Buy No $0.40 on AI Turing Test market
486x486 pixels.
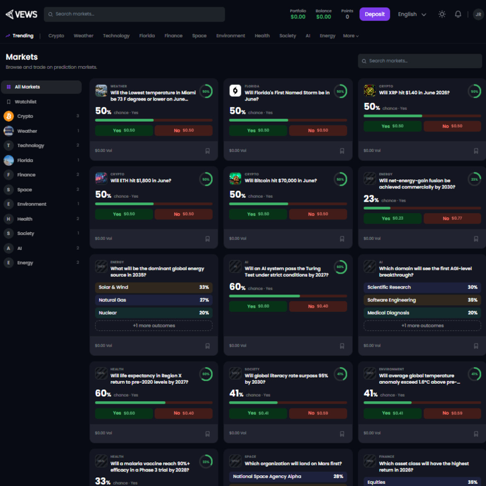[x=318, y=306]
